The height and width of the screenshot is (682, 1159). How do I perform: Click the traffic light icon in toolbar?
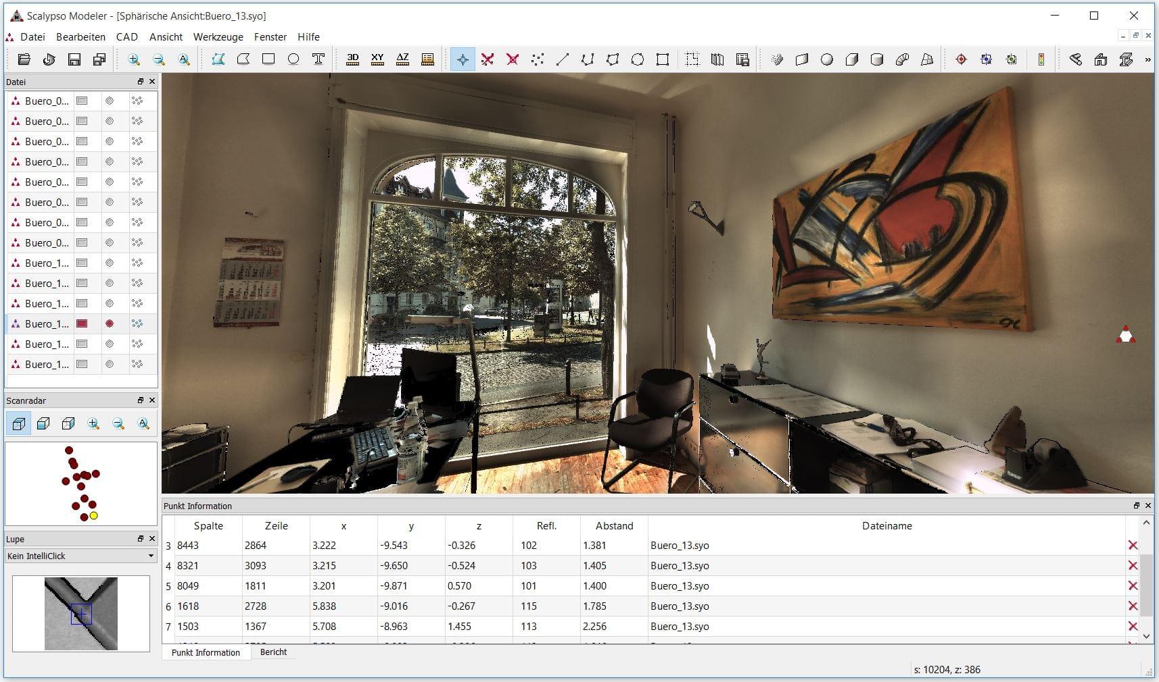[x=1041, y=59]
